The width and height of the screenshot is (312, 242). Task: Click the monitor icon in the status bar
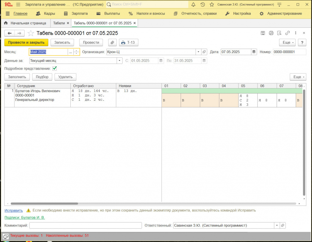click(5, 237)
